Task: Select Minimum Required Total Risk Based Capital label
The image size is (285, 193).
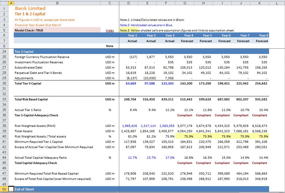Action: pos(47,174)
